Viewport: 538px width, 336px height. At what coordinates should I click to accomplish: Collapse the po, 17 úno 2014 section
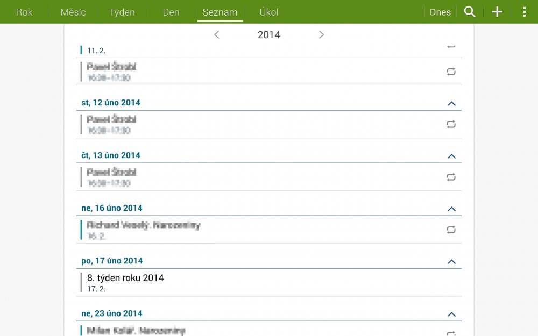tap(451, 261)
